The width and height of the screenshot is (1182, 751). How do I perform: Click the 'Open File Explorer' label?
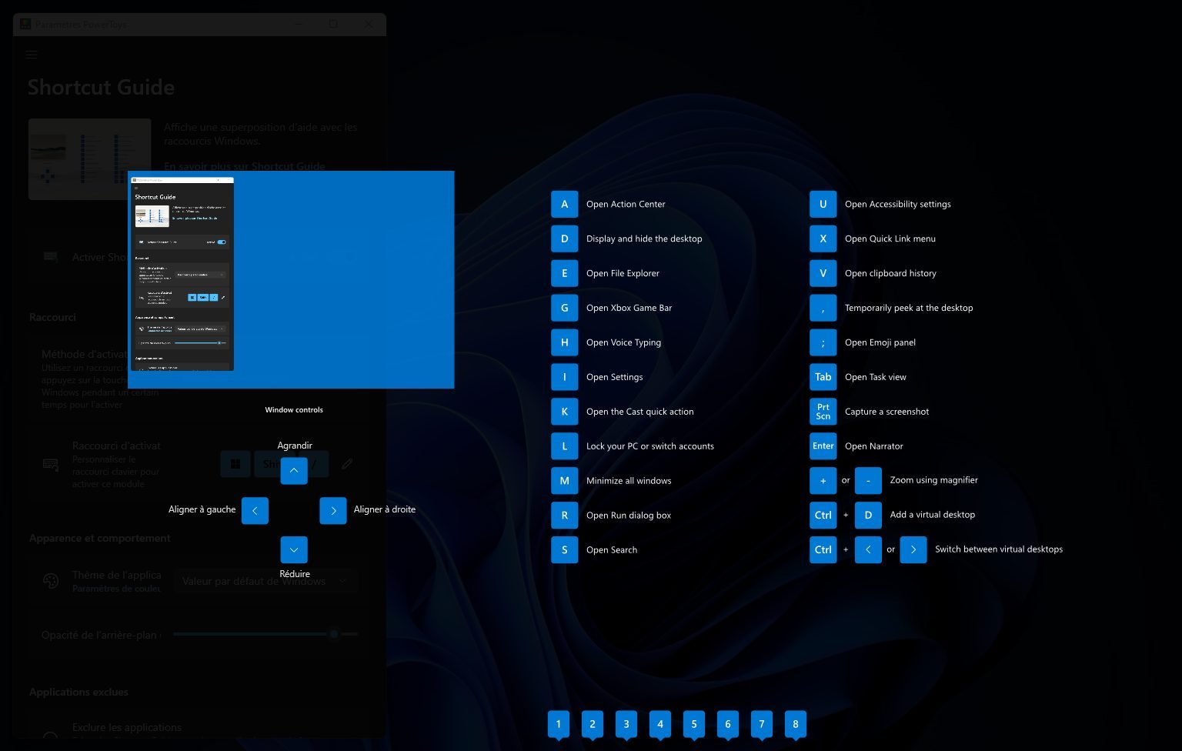[623, 273]
